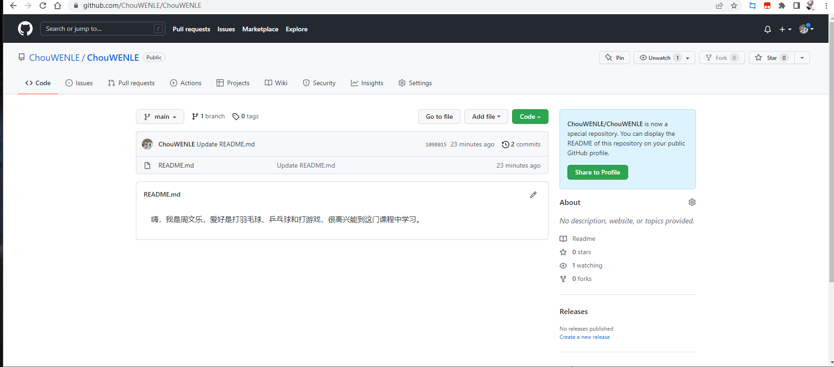Open the red browser extension icon
Image resolution: width=834 pixels, height=367 pixels.
click(767, 6)
